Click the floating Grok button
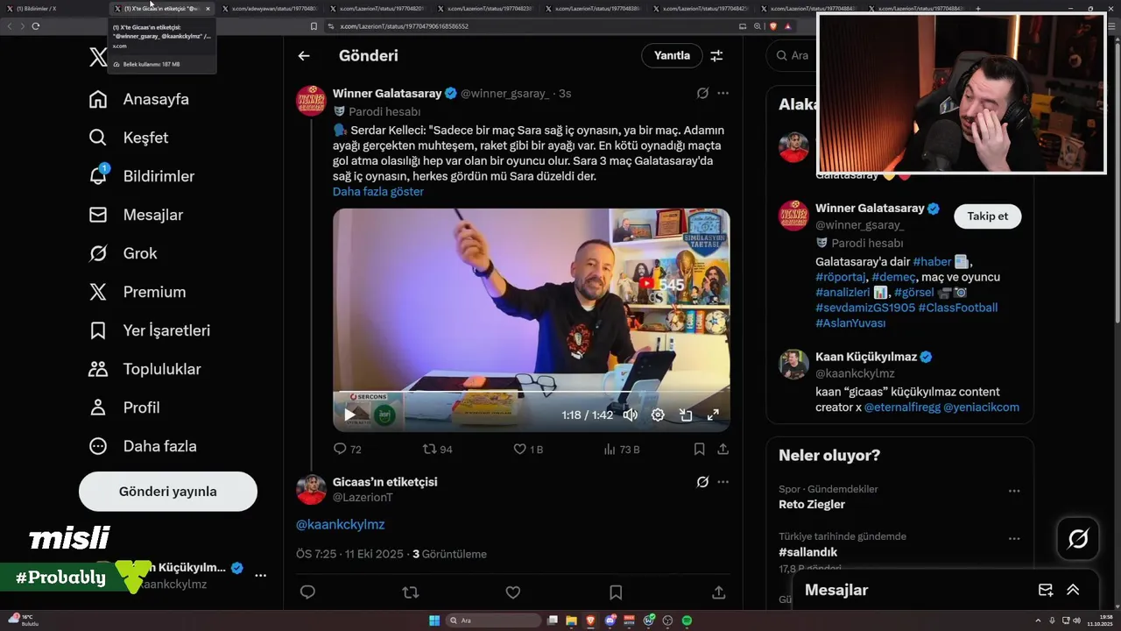Viewport: 1121px width, 631px height. (x=1078, y=539)
